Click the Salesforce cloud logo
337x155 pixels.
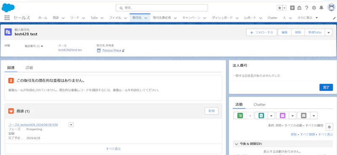[8, 8]
